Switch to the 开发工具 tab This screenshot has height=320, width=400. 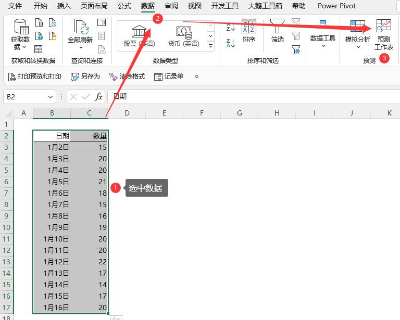pyautogui.click(x=225, y=6)
